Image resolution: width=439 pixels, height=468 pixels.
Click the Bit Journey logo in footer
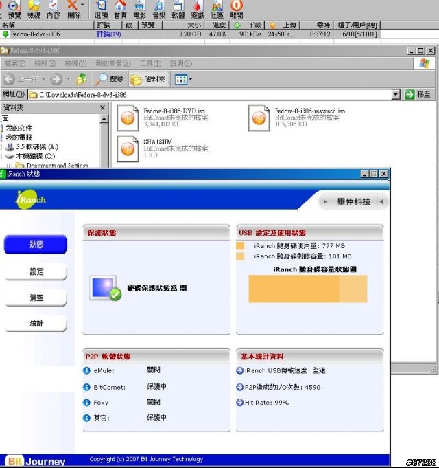point(36,461)
